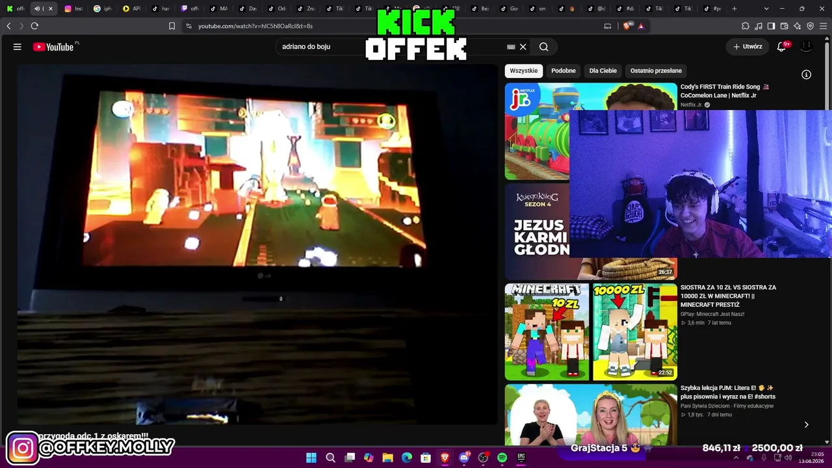
Task: Open 'Szybka lekcja PJM: Litera E' title
Action: pyautogui.click(x=728, y=392)
